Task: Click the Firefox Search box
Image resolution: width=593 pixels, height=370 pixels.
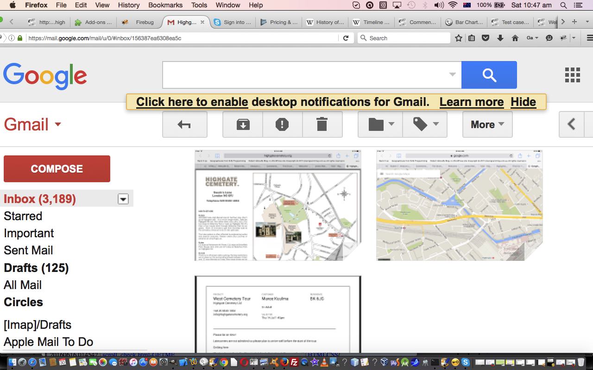Action: point(404,38)
